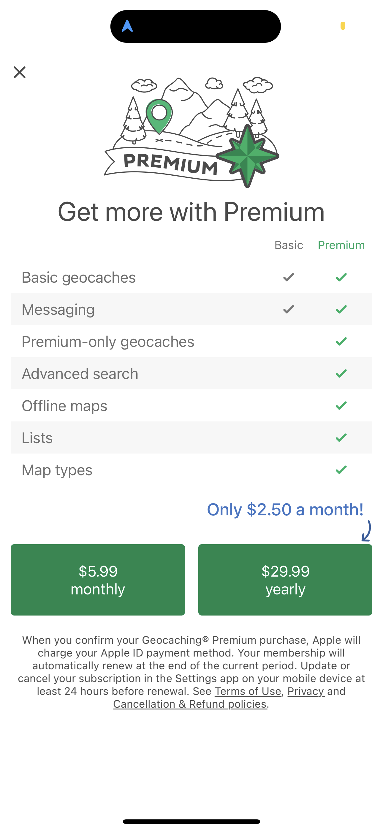Select the Premium column header

tap(341, 245)
